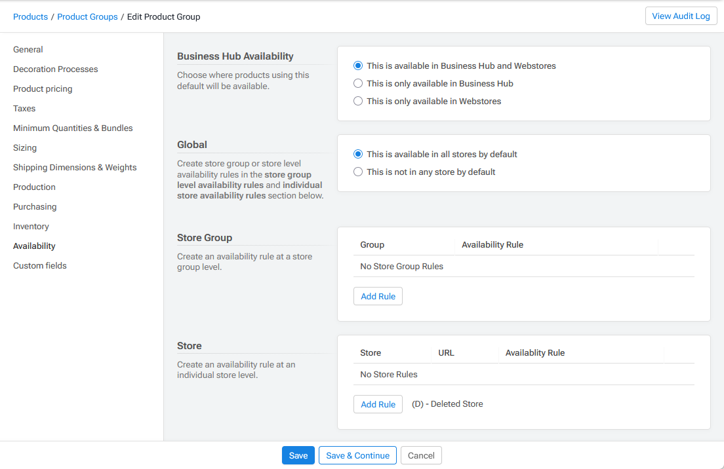The image size is (724, 469).
Task: Click Add Rule under Store section
Action: pos(378,404)
